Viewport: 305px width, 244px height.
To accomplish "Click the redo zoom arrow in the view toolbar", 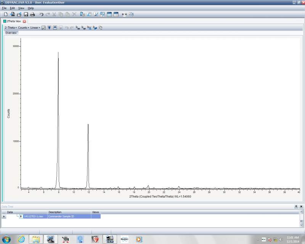I will pos(72,27).
